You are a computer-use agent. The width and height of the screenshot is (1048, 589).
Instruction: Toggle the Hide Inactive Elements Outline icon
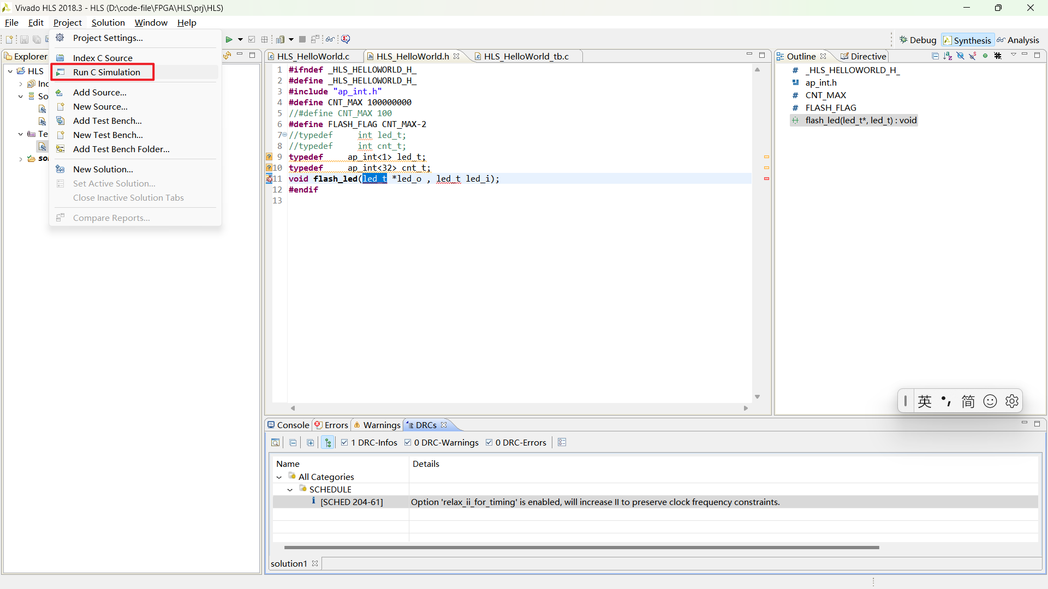point(998,56)
